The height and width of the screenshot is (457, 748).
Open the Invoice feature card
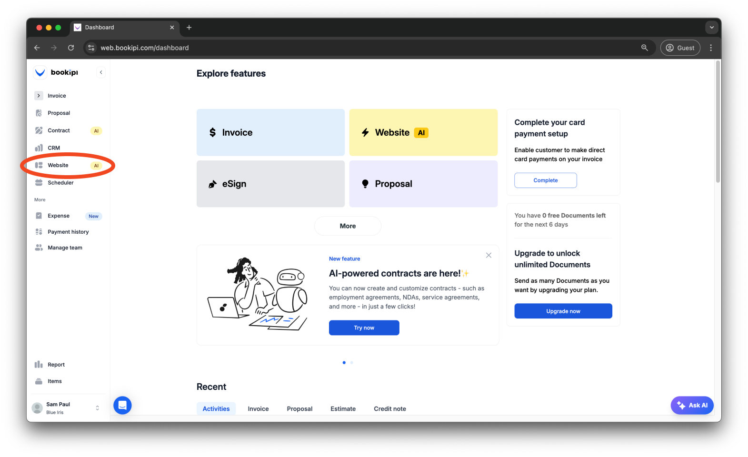pyautogui.click(x=270, y=132)
